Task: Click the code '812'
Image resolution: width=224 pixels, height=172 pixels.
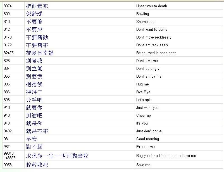Action: pos(7,29)
